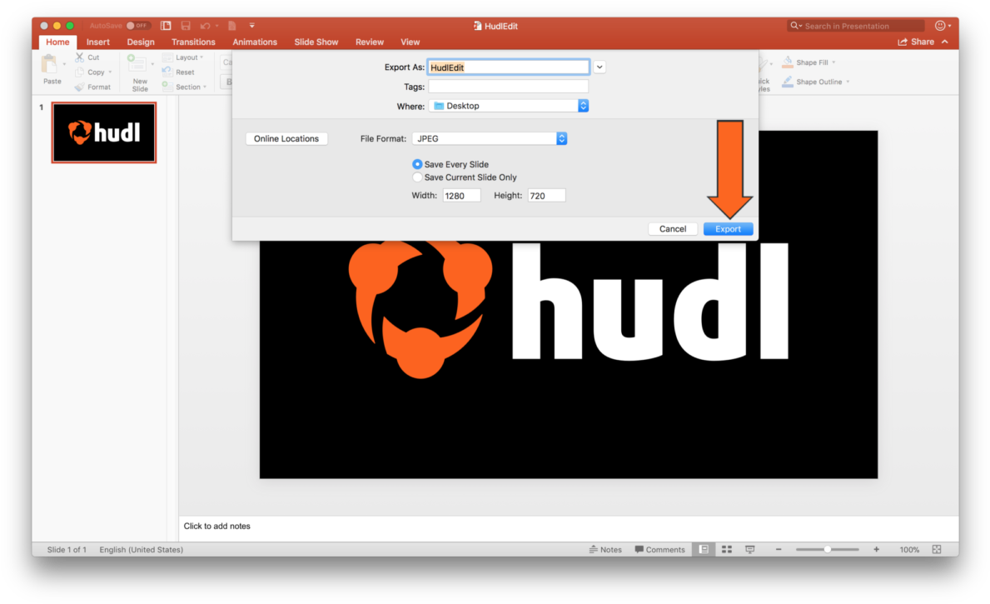
Task: Open the Comments pane from status bar
Action: pos(659,550)
